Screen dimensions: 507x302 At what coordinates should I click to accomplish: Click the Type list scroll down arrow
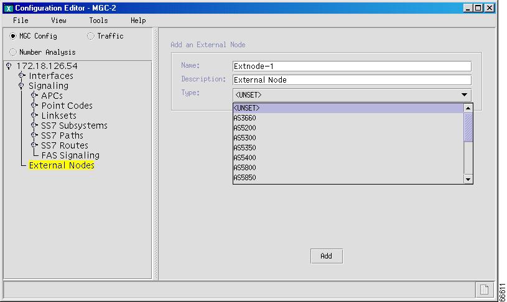[x=468, y=179]
